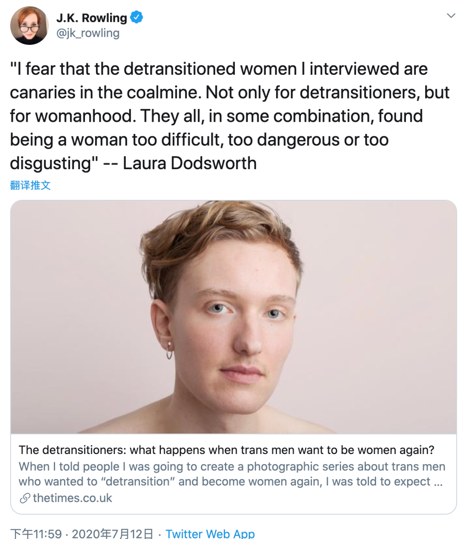The height and width of the screenshot is (539, 461).
Task: Open the article preview photo
Action: coord(233,317)
